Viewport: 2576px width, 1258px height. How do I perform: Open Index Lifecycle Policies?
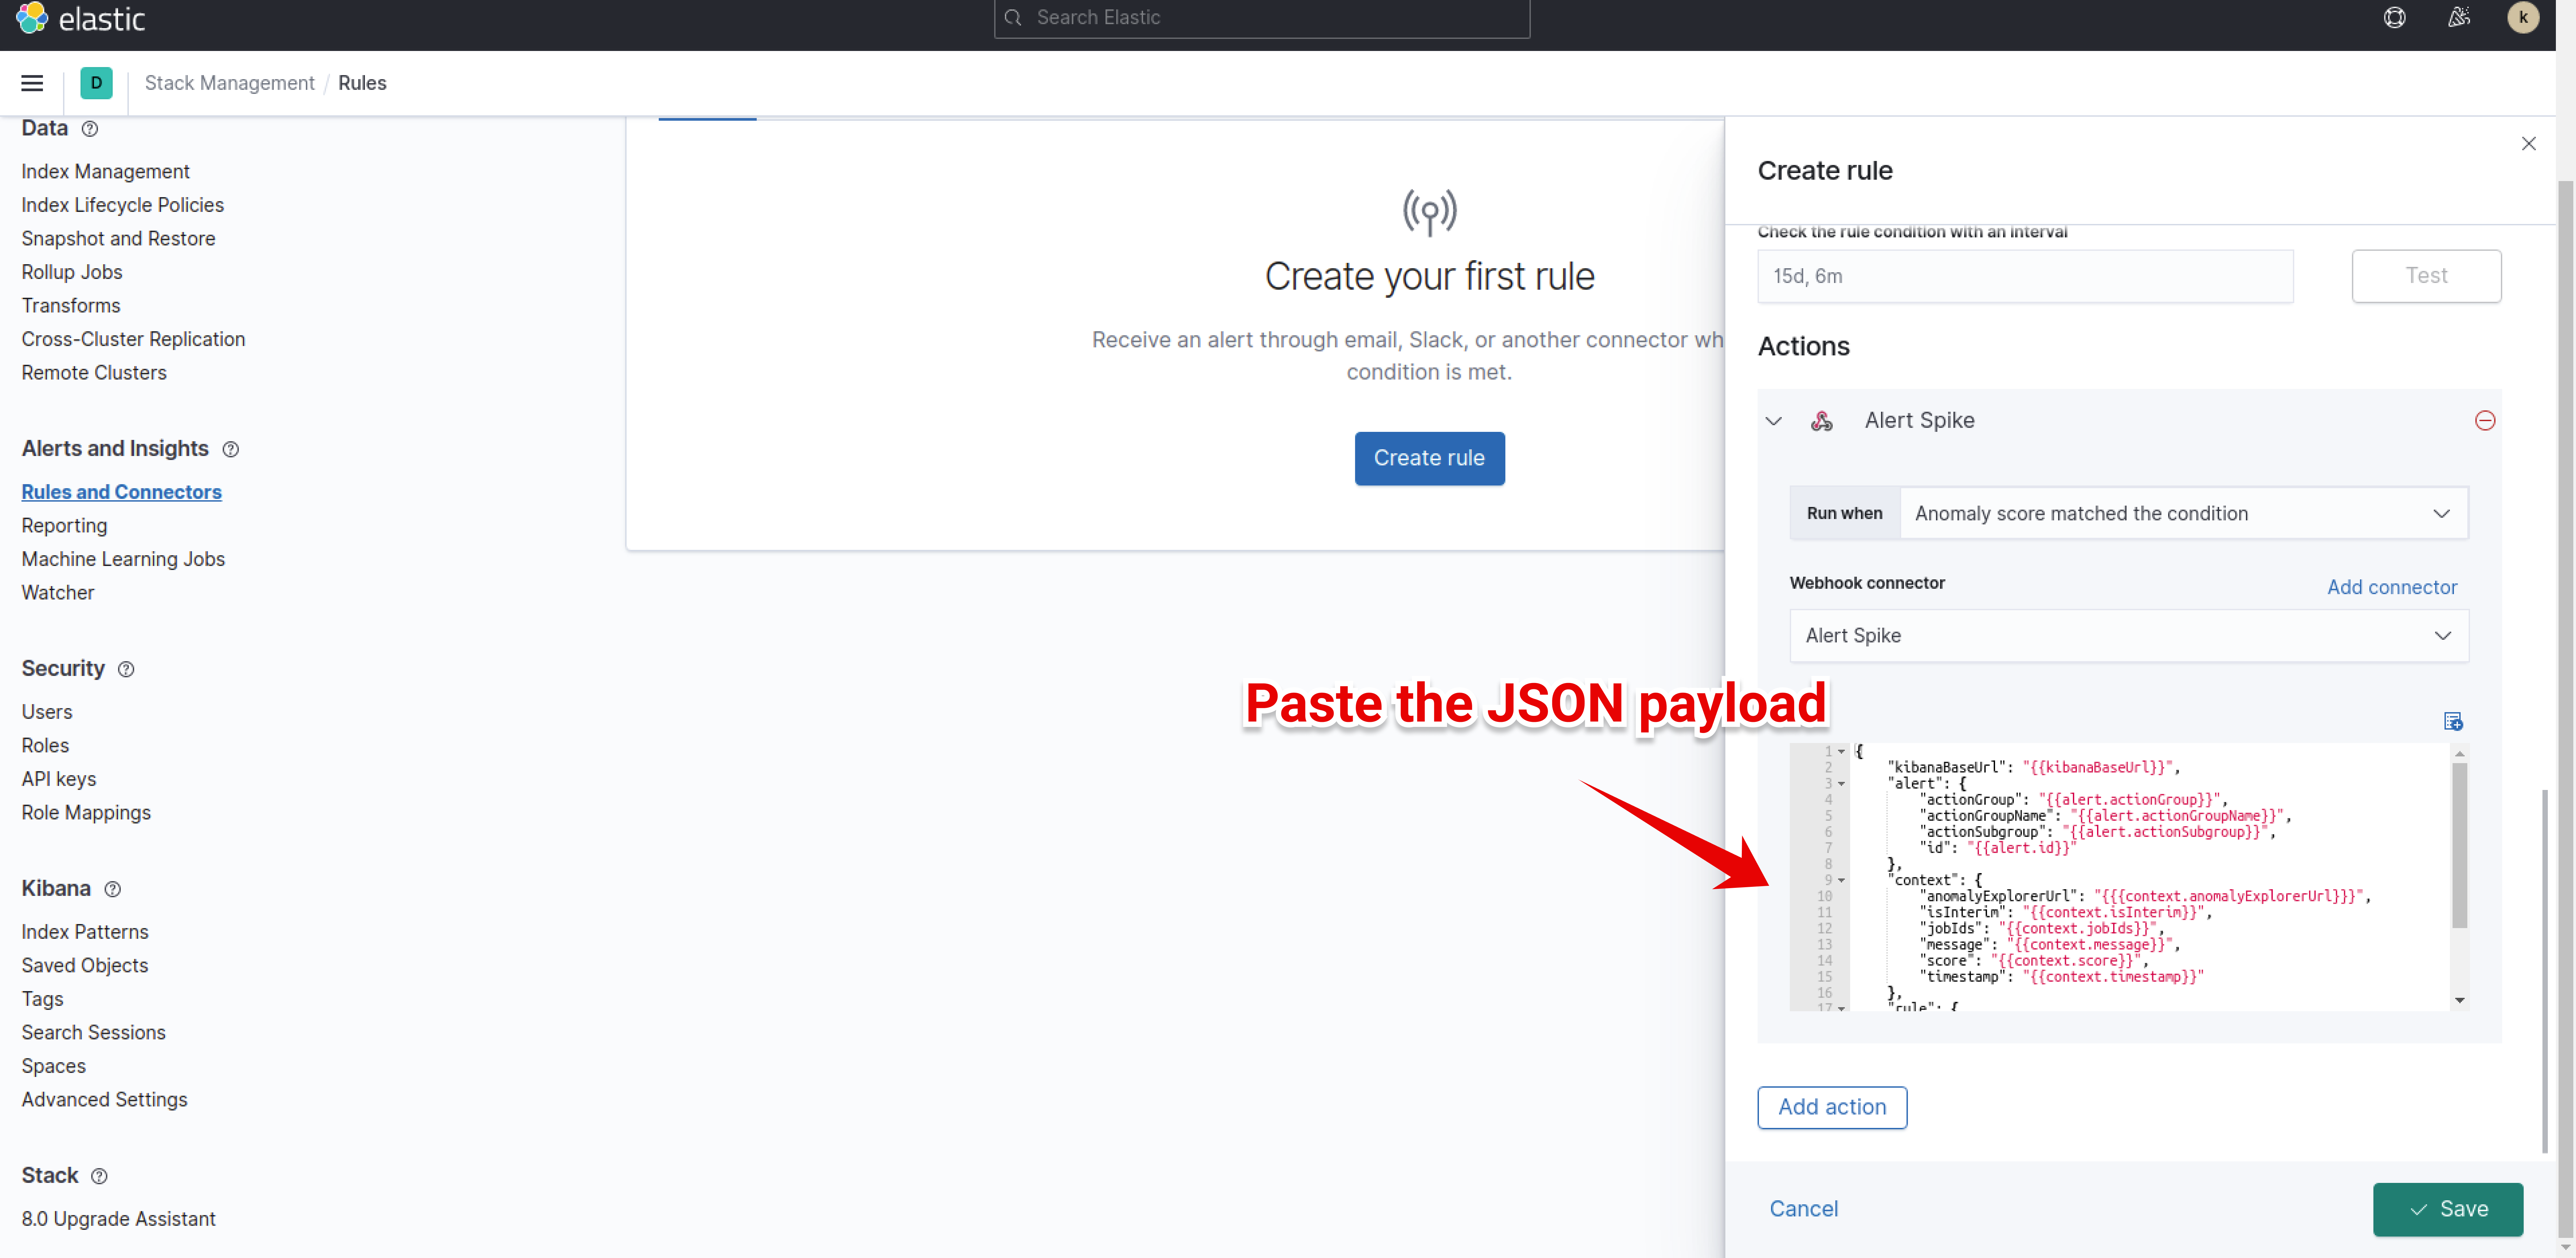(123, 205)
